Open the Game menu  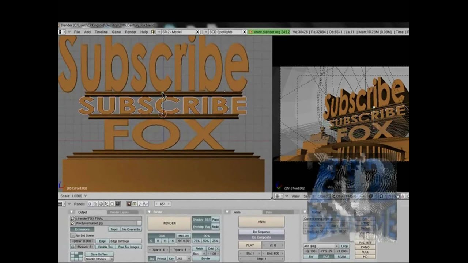tap(116, 32)
